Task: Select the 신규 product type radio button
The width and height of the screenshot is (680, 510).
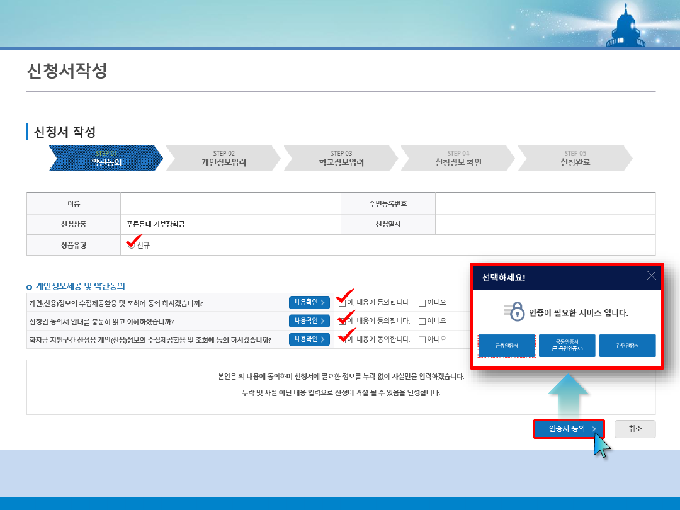Action: 131,246
